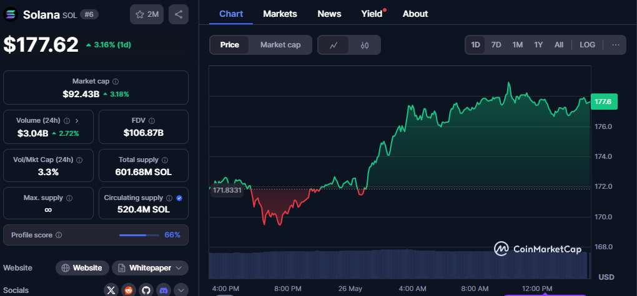Image resolution: width=637 pixels, height=296 pixels.
Task: Open the Yield tab
Action: pos(372,14)
